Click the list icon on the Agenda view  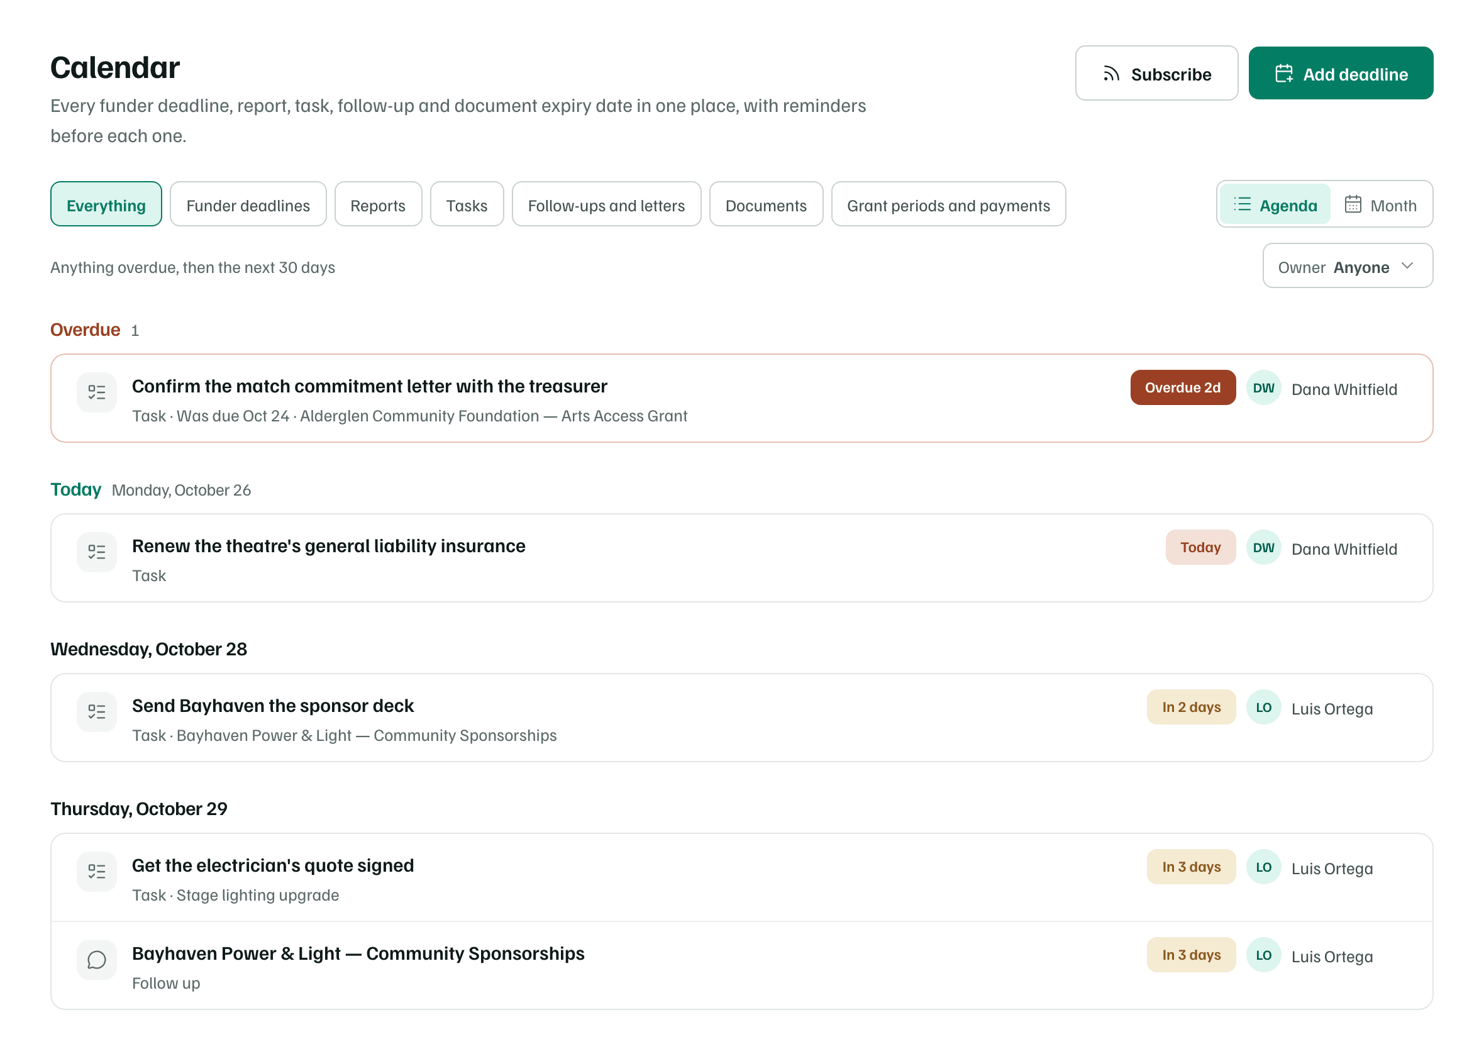pyautogui.click(x=1242, y=204)
